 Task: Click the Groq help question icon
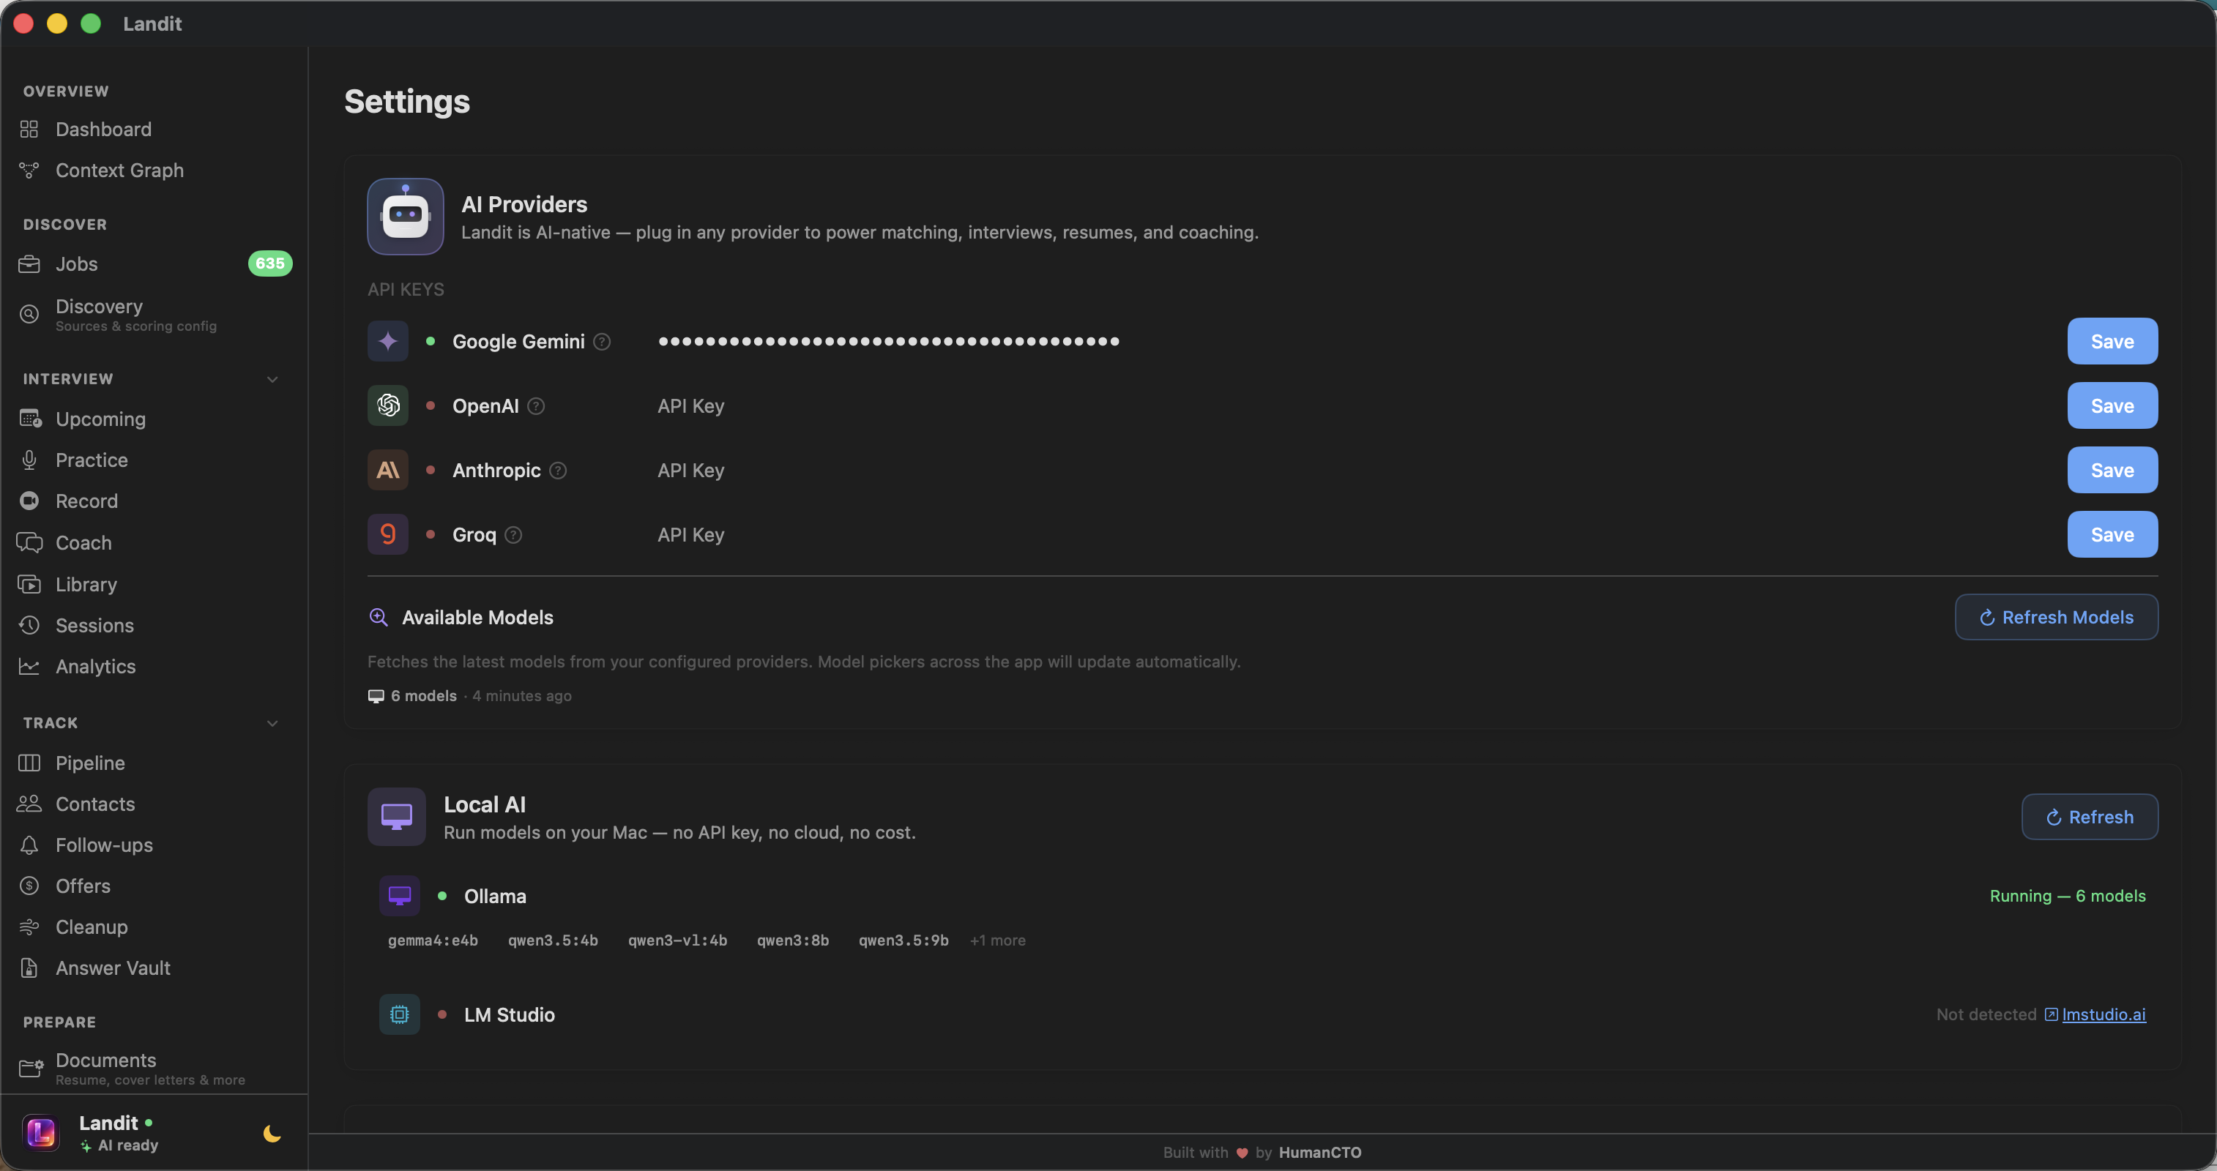pyautogui.click(x=514, y=535)
